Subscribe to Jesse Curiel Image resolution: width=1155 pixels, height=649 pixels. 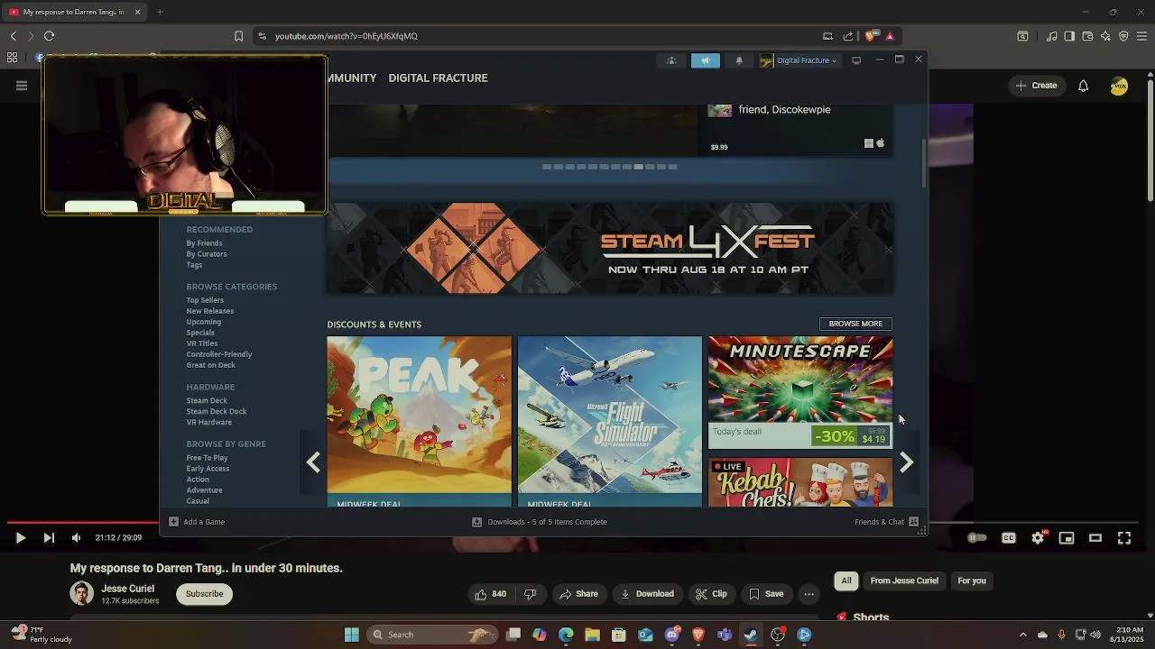click(x=205, y=594)
